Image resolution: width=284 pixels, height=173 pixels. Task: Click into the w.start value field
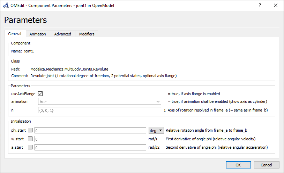pos(90,139)
